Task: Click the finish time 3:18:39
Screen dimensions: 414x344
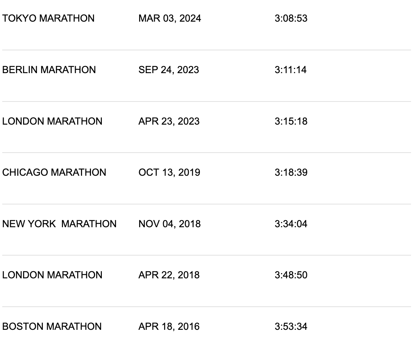Action: [x=291, y=172]
